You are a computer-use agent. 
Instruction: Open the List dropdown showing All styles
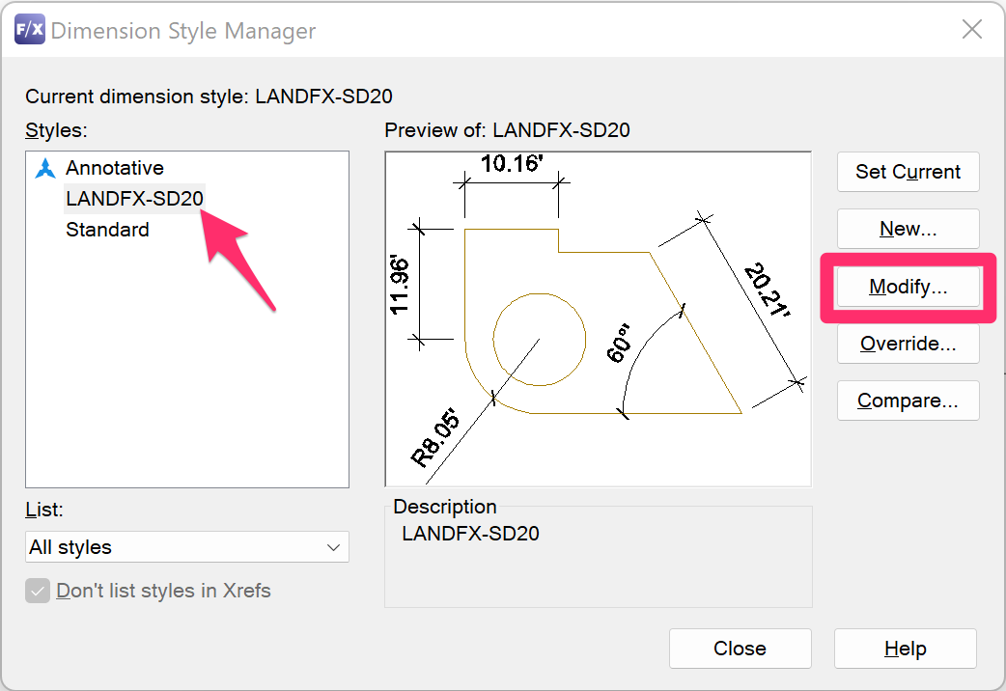point(186,546)
